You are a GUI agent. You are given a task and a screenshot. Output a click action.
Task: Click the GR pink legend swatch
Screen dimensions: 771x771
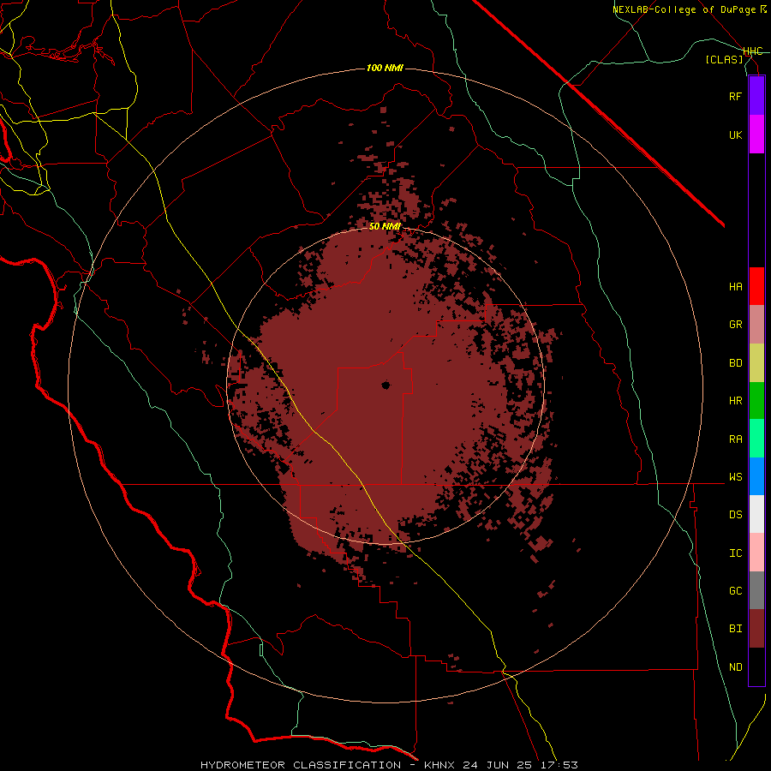(x=756, y=325)
